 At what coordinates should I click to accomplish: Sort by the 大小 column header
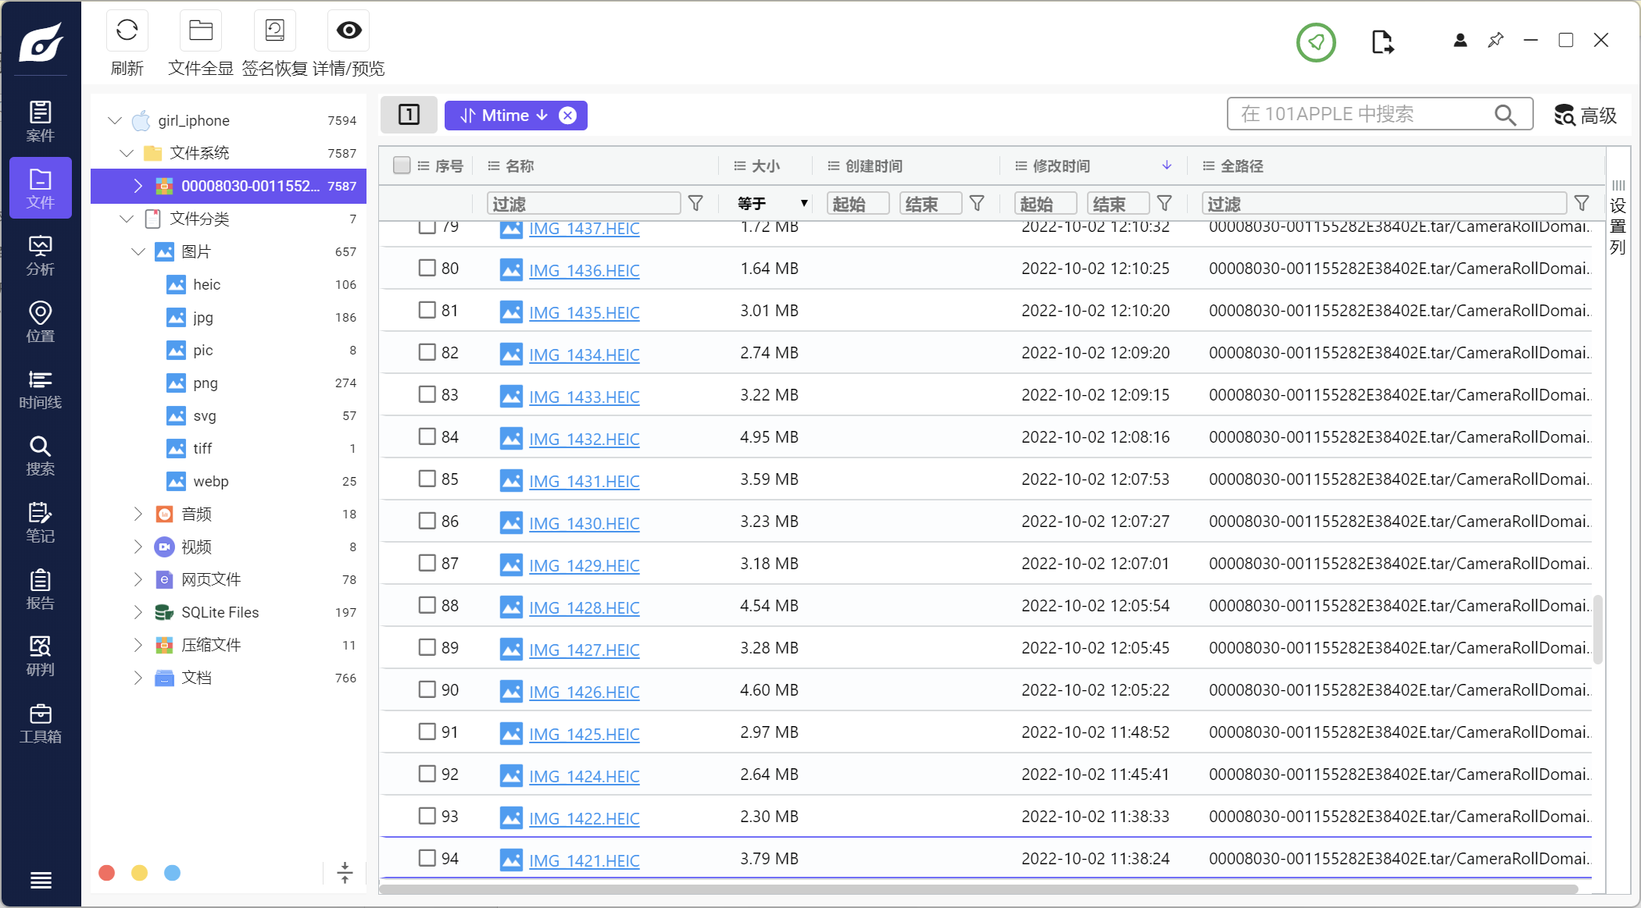[x=766, y=166]
